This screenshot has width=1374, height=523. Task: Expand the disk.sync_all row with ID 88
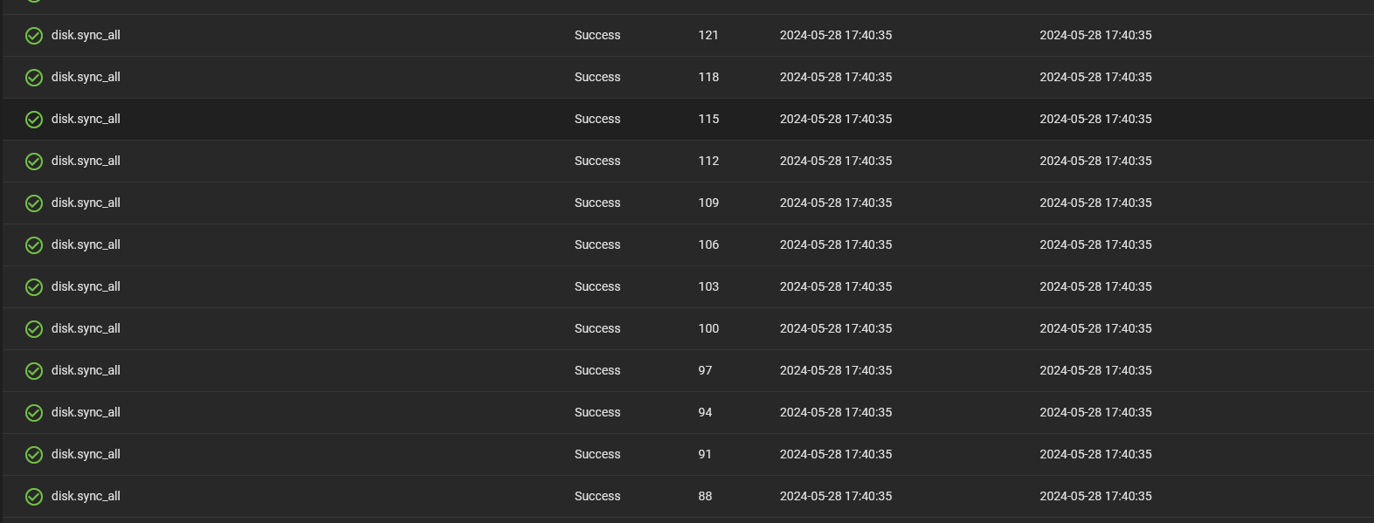click(688, 497)
